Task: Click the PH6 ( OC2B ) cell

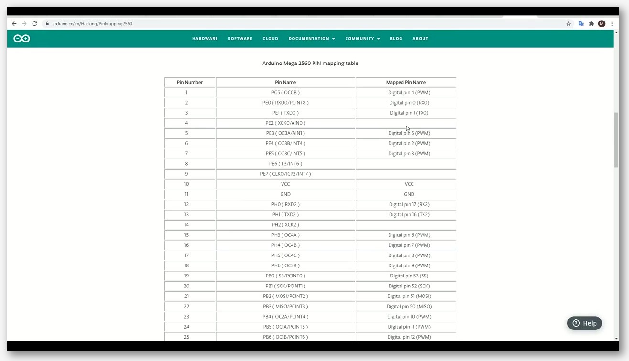Action: (x=285, y=265)
